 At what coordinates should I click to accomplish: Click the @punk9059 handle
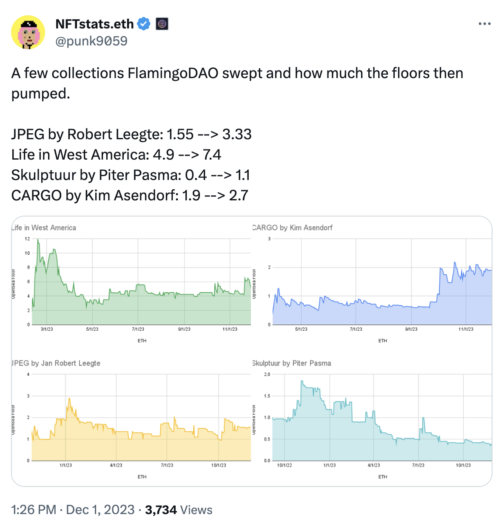pyautogui.click(x=91, y=41)
